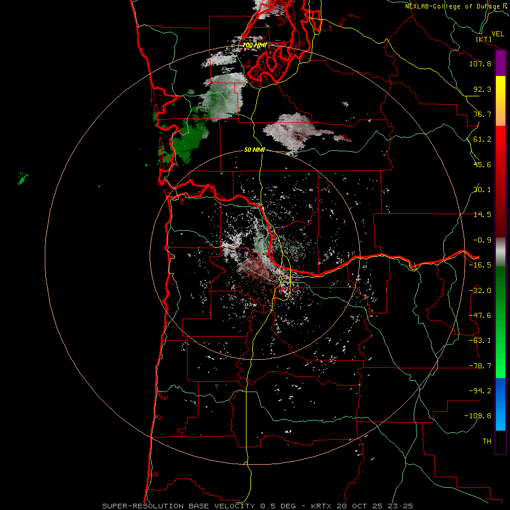Click the small green offshore echo over the ocean
The height and width of the screenshot is (510, 510).
click(23, 179)
